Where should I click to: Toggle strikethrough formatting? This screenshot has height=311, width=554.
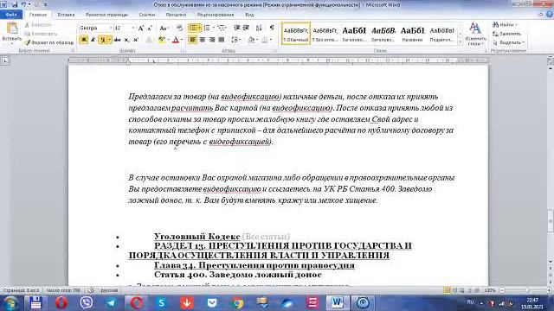(x=118, y=40)
